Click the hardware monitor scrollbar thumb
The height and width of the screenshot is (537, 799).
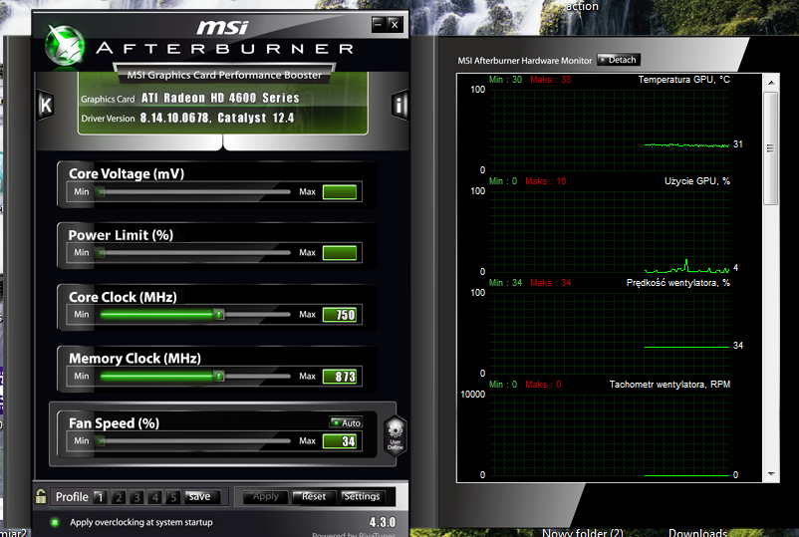pos(771,148)
